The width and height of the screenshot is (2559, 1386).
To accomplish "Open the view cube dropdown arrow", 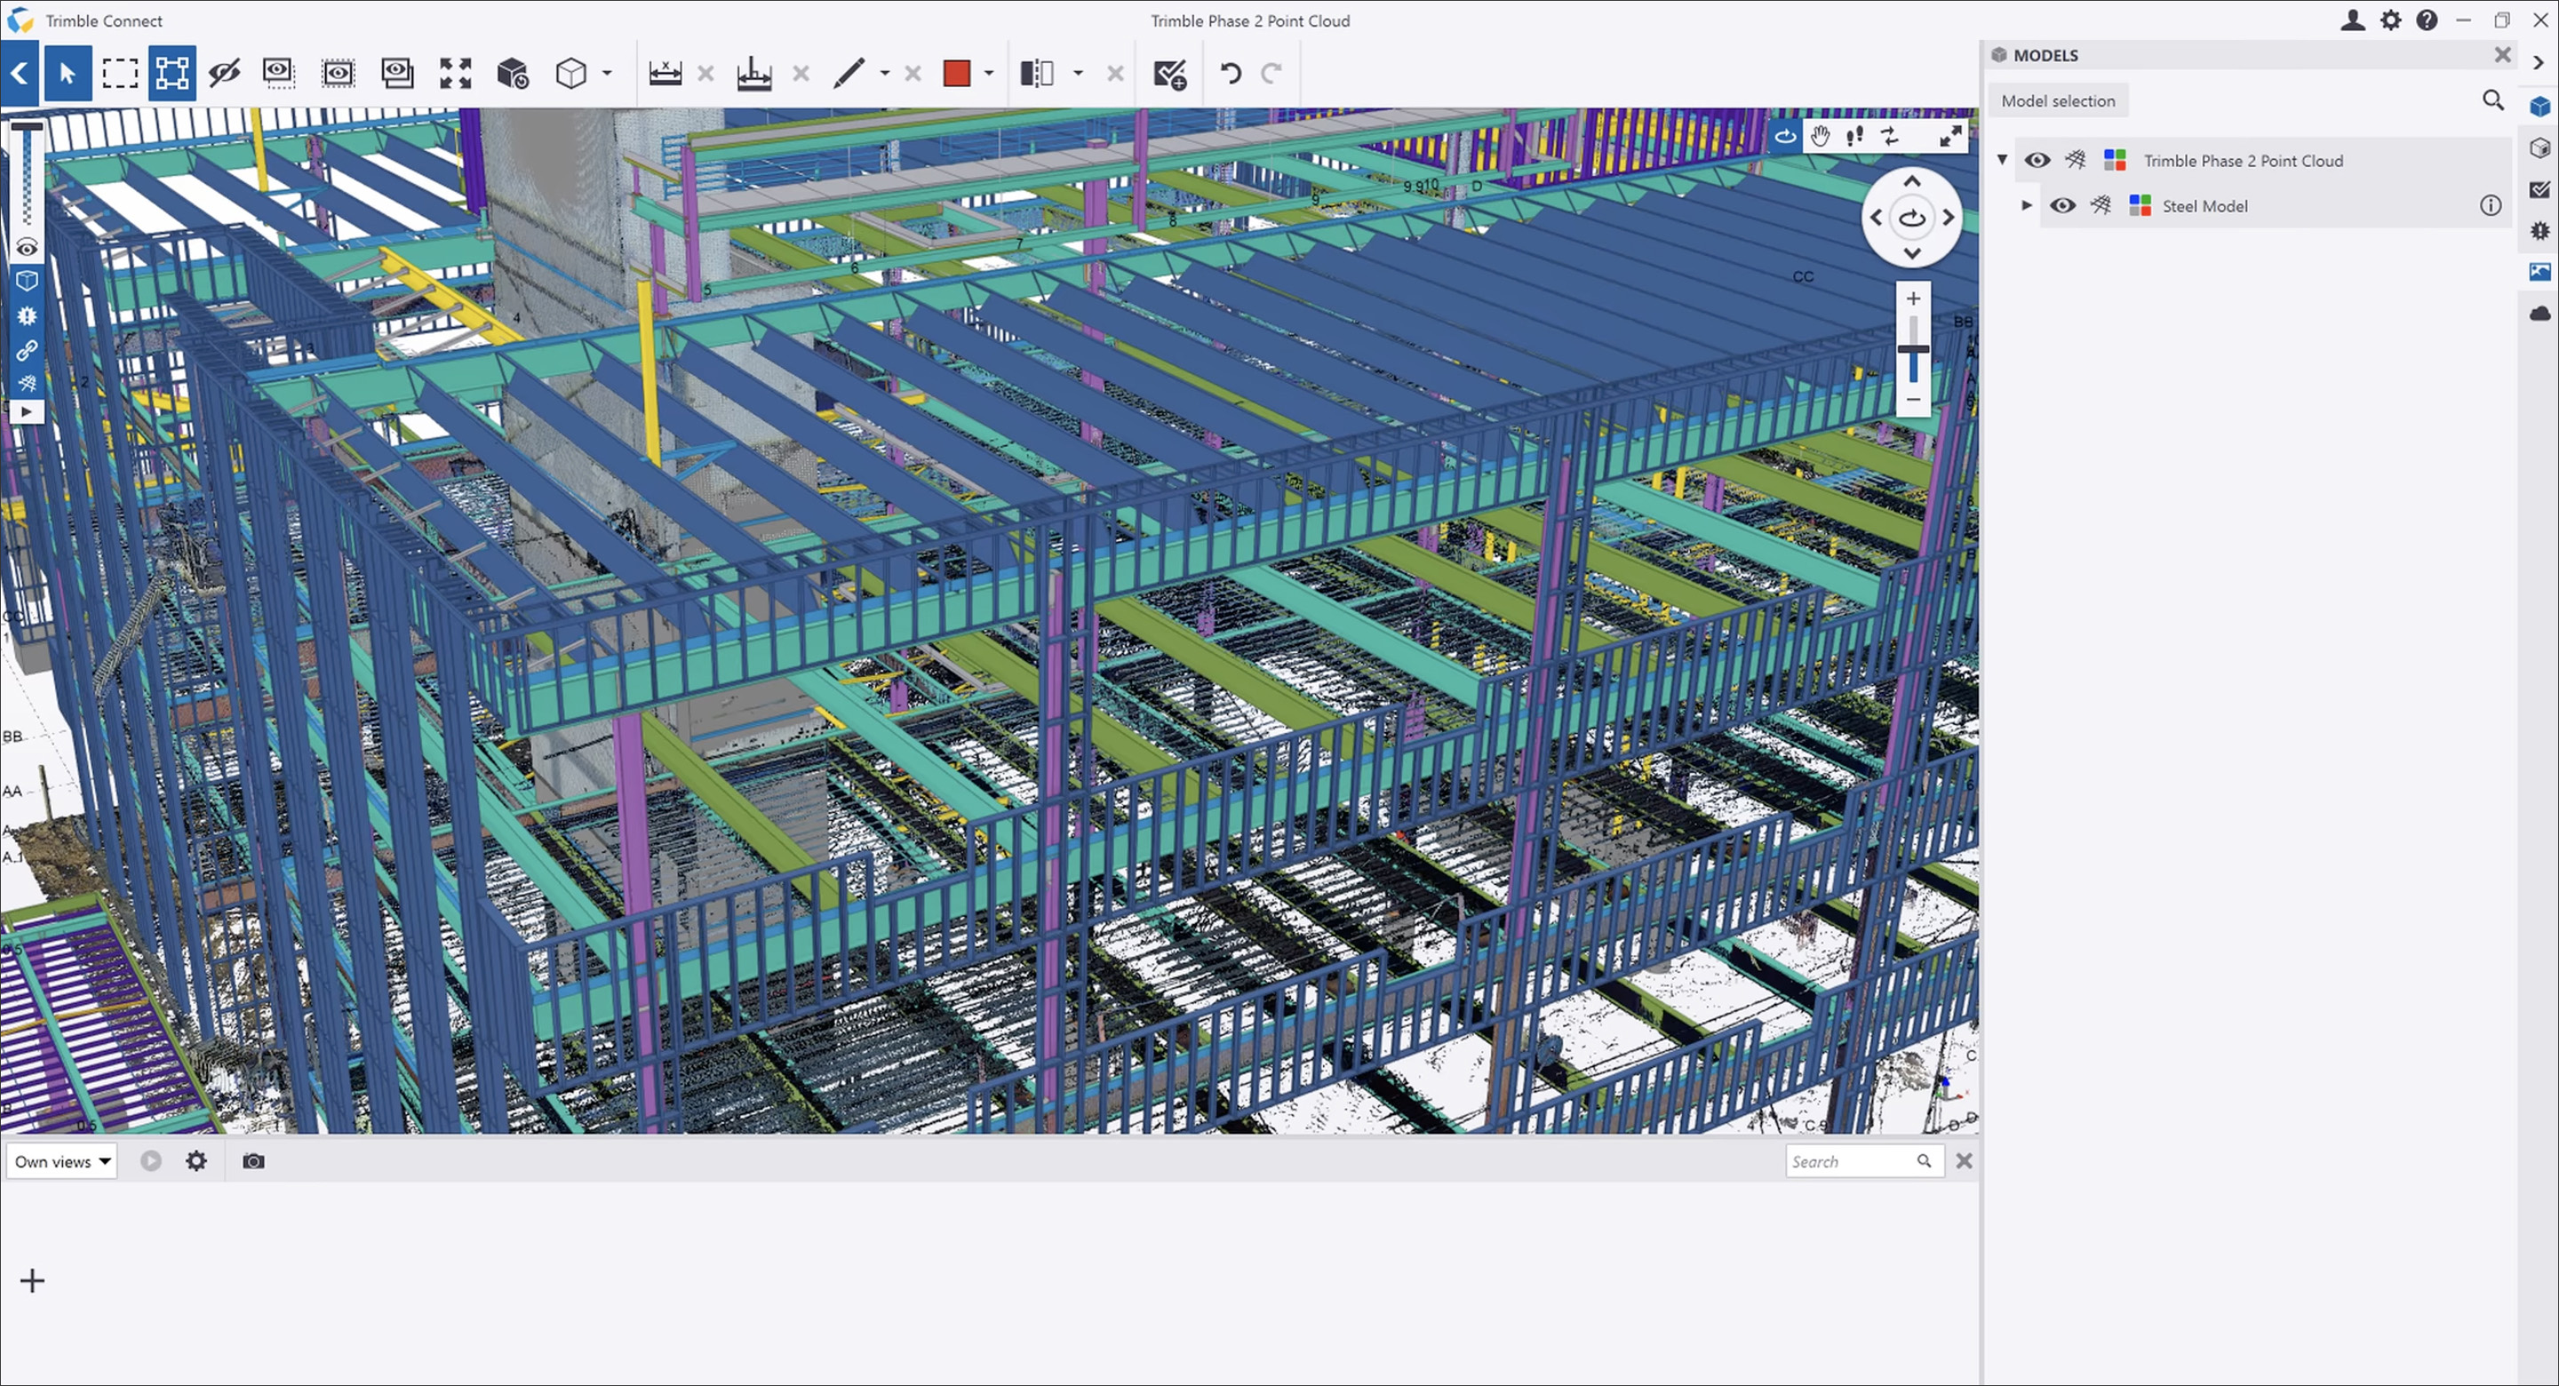I will (x=607, y=73).
